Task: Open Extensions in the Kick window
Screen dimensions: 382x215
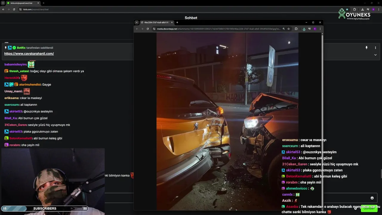Action: [355, 9]
